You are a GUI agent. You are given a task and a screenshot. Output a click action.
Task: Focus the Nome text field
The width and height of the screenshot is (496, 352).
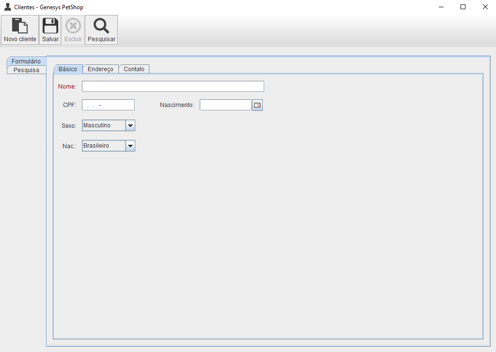coord(173,87)
